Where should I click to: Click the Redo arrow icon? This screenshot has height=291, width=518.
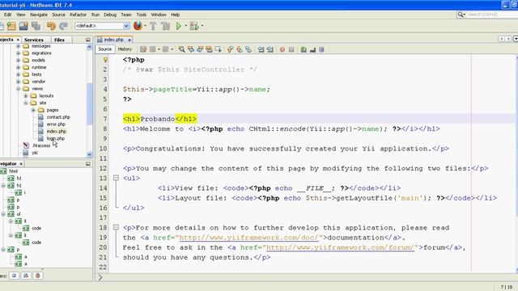coord(63,26)
